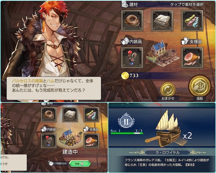Click the round 造船 shipbuilding button
The image size is (216, 173).
(x=200, y=86)
